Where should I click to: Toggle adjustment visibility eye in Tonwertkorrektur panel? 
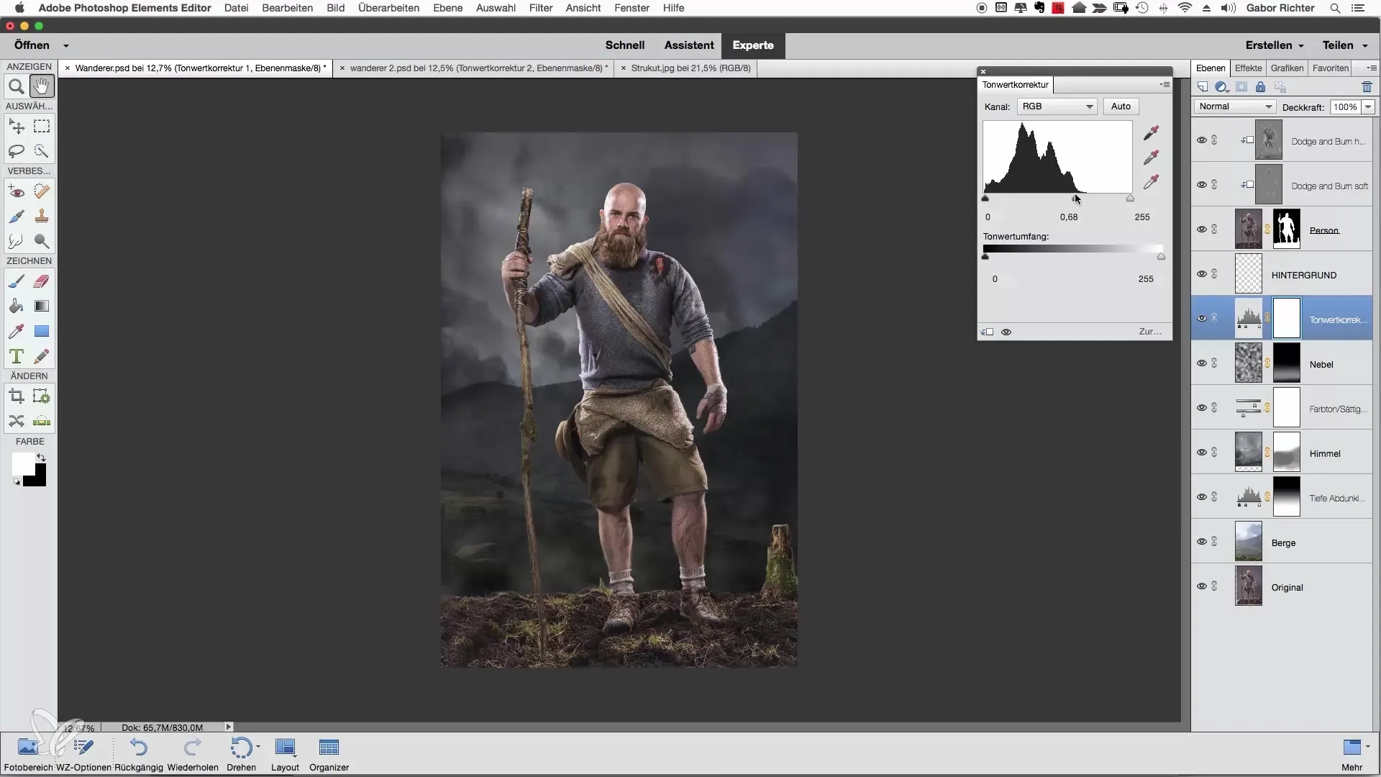1006,332
